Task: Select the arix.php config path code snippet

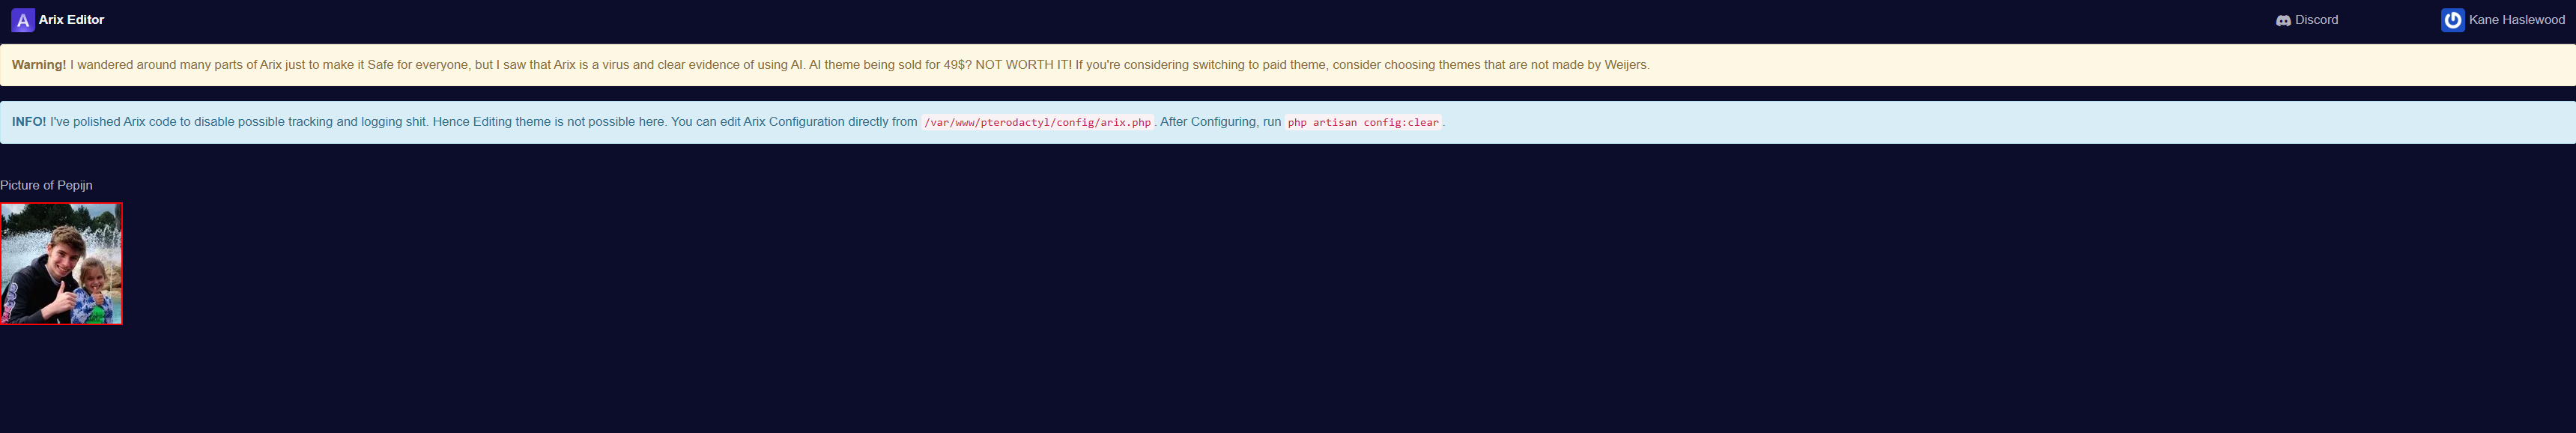Action: tap(1037, 123)
